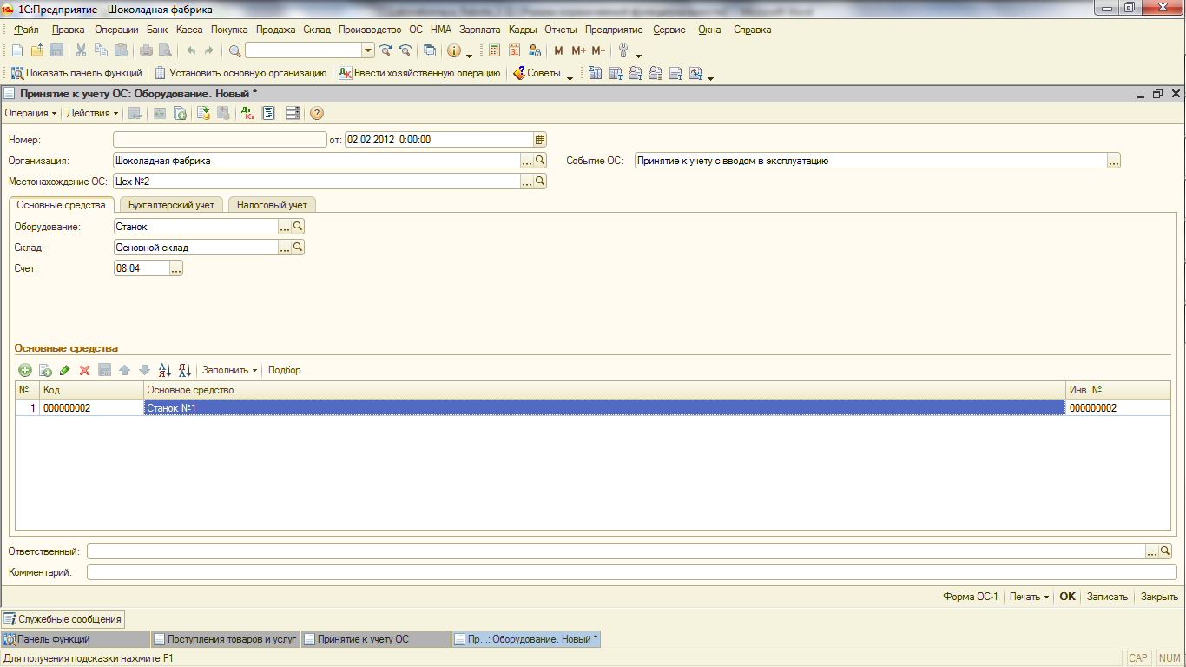Sort table ascending with A-Я icon
1186x667 pixels.
point(165,370)
